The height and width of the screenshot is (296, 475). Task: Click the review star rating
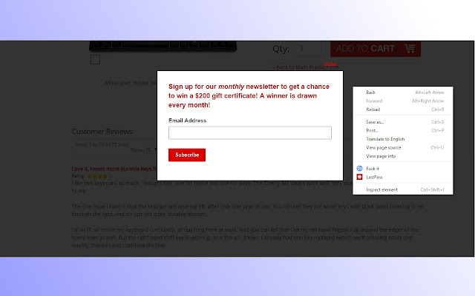coord(99,176)
